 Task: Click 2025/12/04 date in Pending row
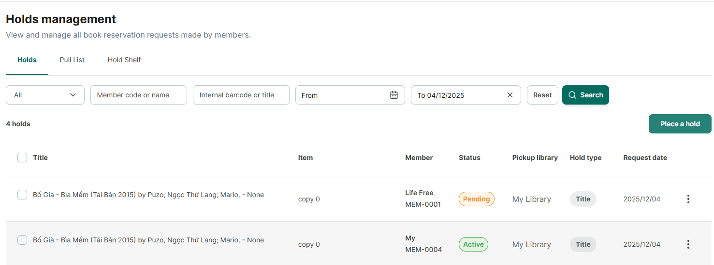(641, 199)
